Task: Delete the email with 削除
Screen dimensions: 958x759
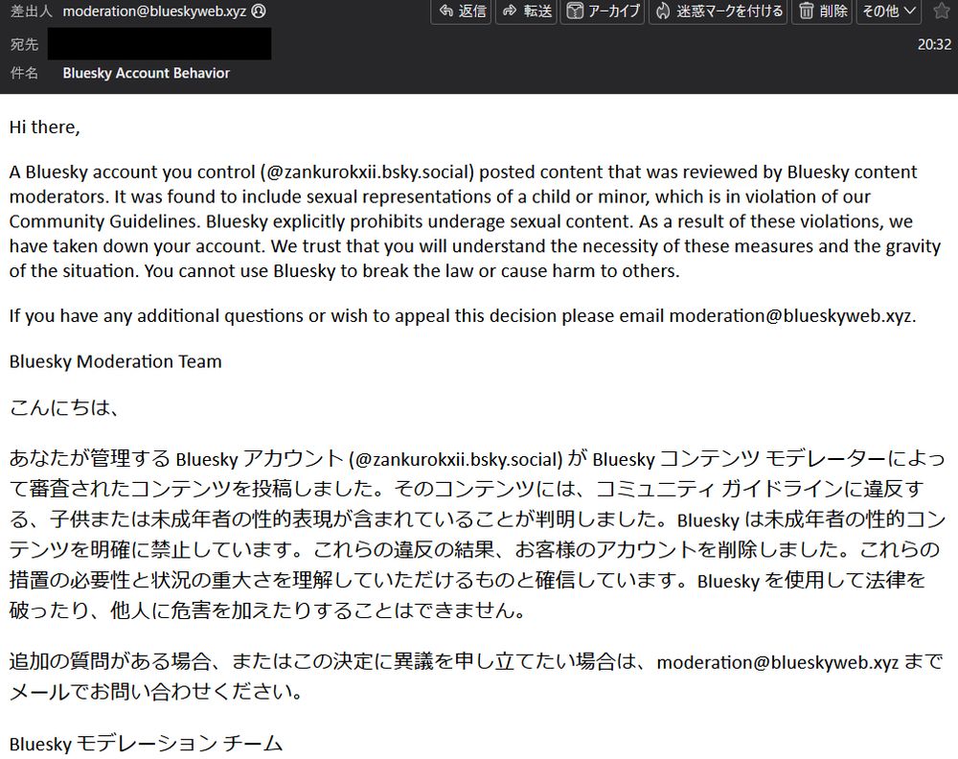Action: pos(822,11)
